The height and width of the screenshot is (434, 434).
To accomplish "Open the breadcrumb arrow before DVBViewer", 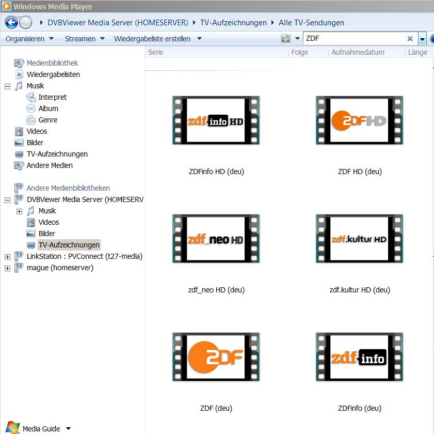I will click(x=41, y=22).
